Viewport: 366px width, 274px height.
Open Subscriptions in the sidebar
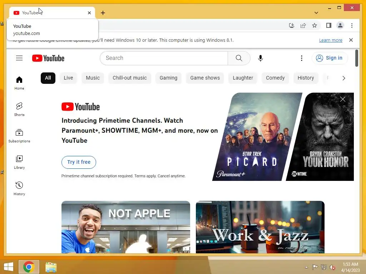(19, 136)
